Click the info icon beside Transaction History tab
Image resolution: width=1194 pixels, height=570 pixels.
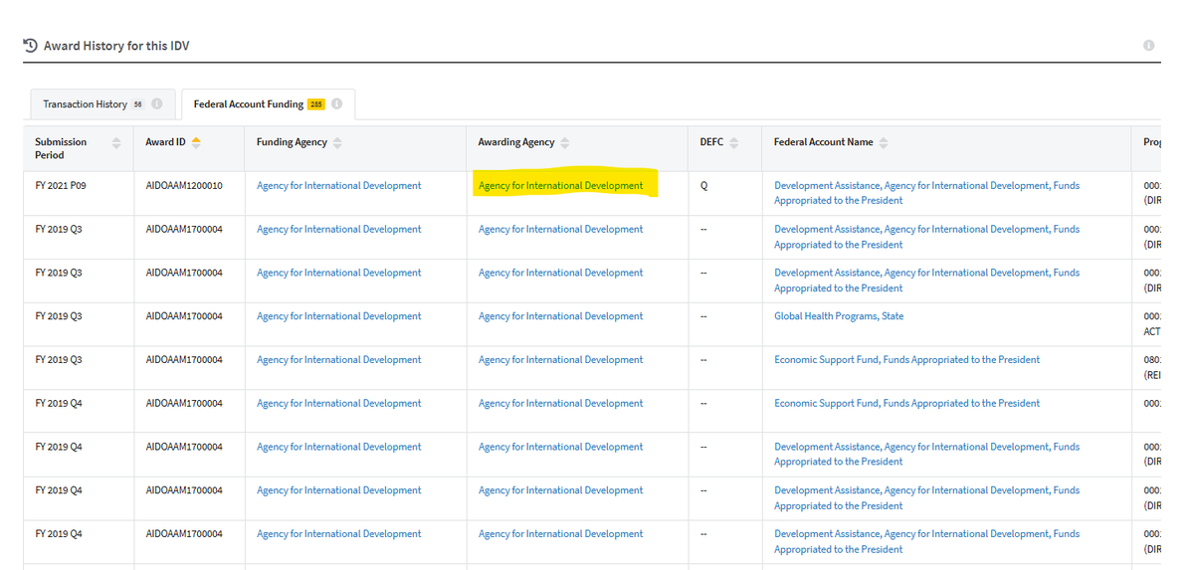pos(157,104)
